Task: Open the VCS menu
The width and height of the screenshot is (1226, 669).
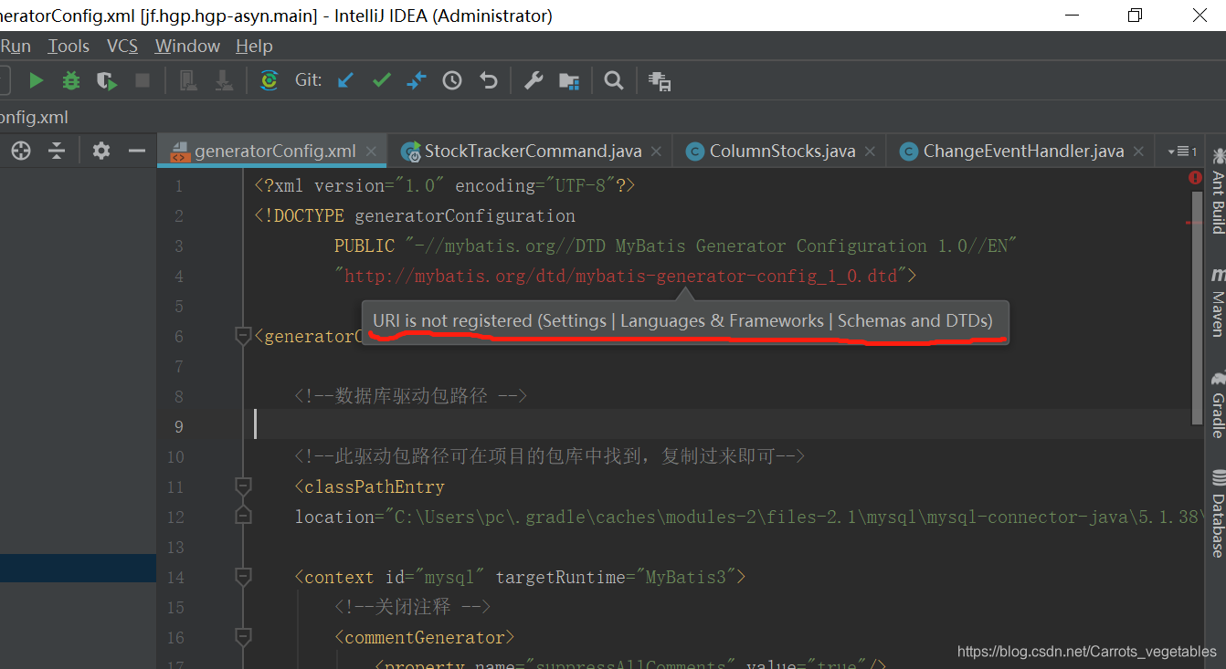Action: [122, 46]
